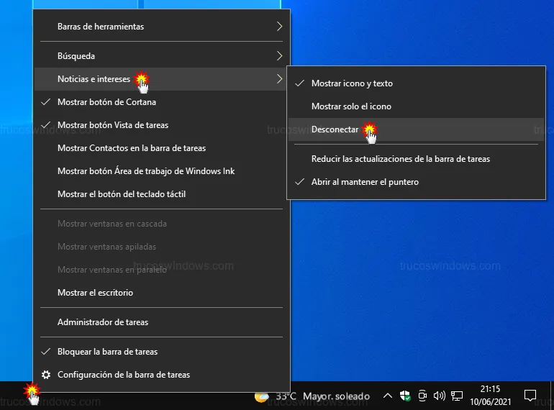The image size is (554, 410).
Task: Open the clock showing 21:15
Action: coord(491,396)
